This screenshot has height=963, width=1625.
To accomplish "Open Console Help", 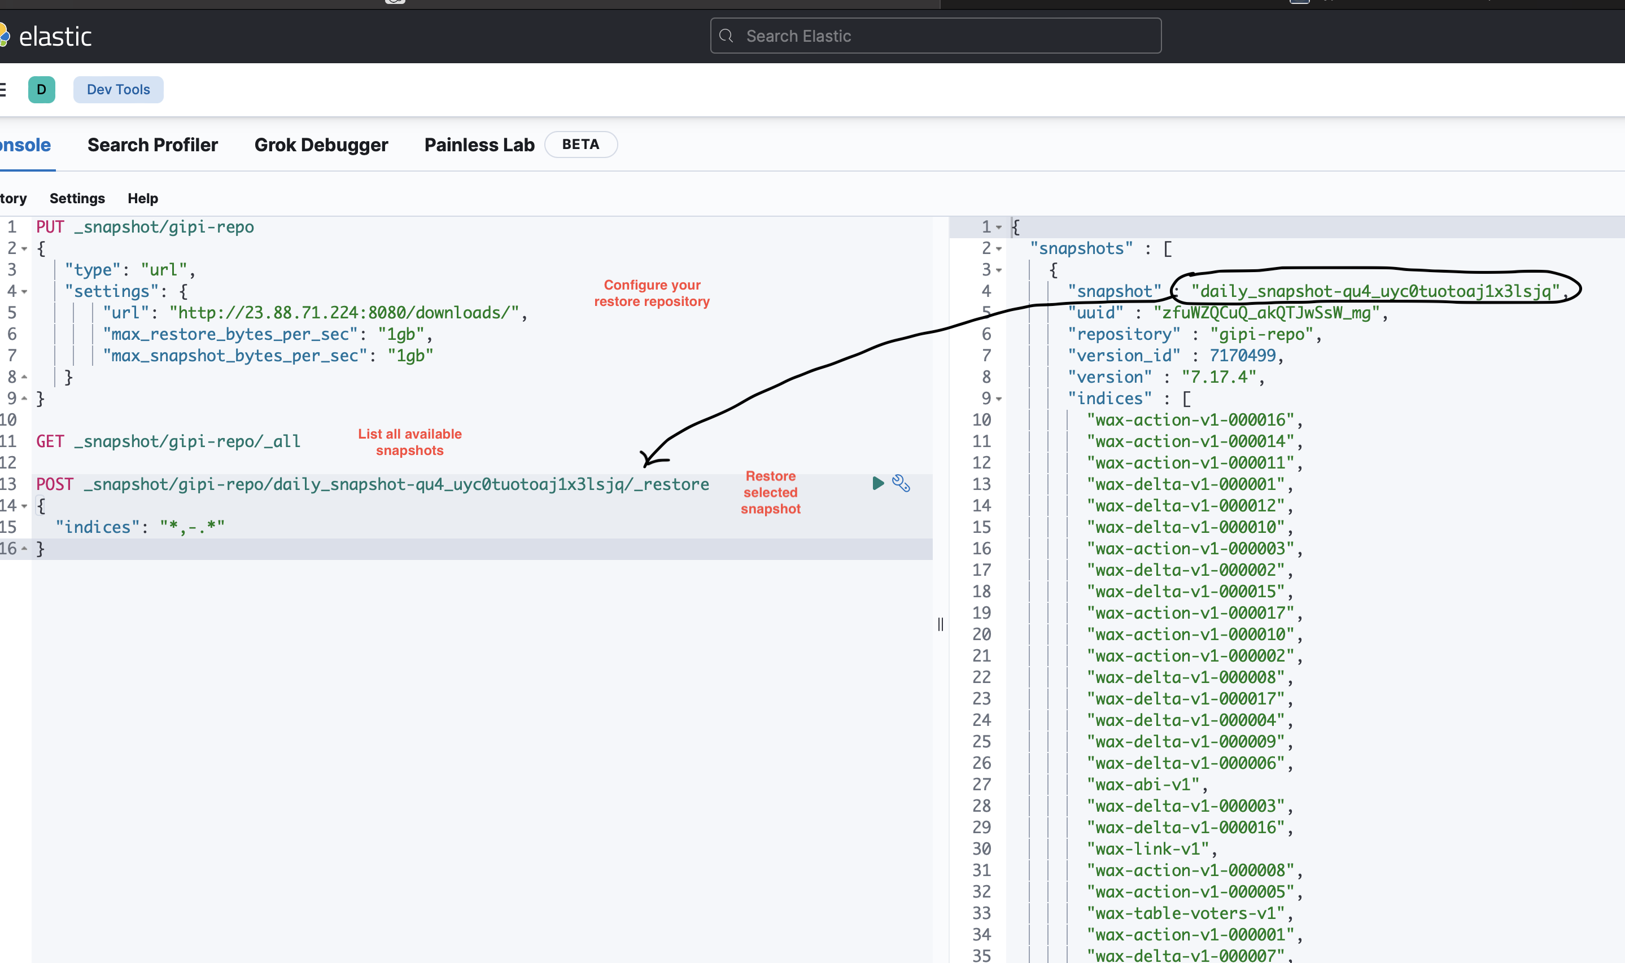I will (x=143, y=199).
